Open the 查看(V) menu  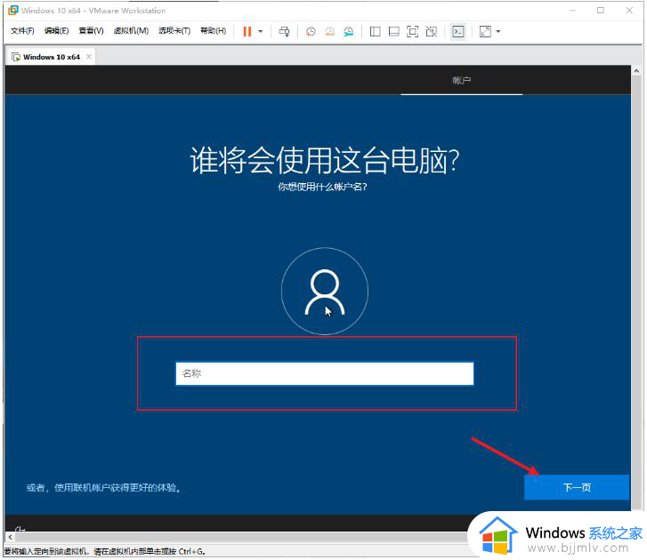[91, 30]
